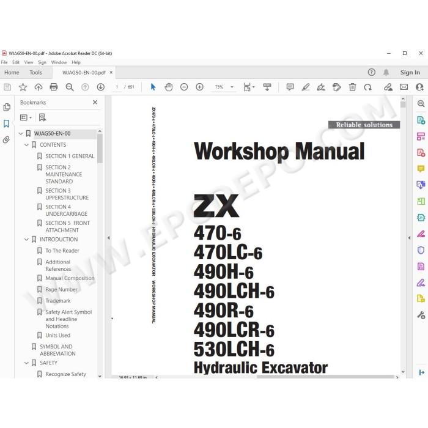Open the Protect shield tool in right pane
Image resolution: width=428 pixels, height=428 pixels.
coord(421,250)
